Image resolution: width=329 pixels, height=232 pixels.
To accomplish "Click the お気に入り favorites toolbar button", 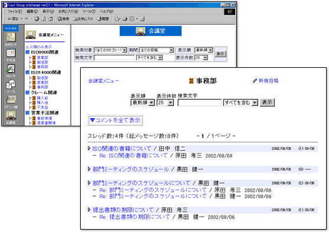I will click(83, 19).
